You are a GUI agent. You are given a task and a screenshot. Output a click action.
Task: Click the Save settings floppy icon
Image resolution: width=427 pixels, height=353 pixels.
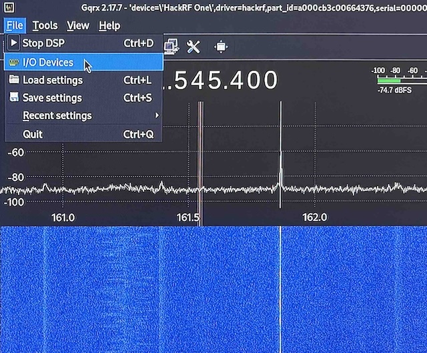tap(14, 97)
